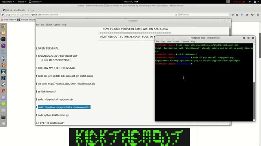Click the '2.DOWNLOAD KICKTHEMOUT GIT' line
The image size is (261, 146).
(x=57, y=56)
